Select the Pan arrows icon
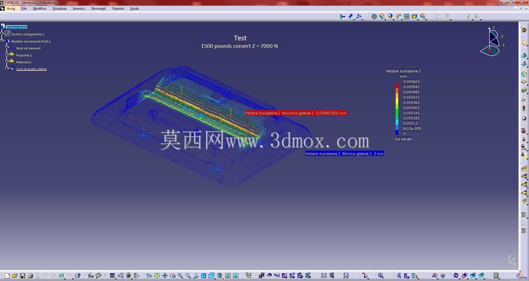This screenshot has width=529, height=281. click(165, 275)
